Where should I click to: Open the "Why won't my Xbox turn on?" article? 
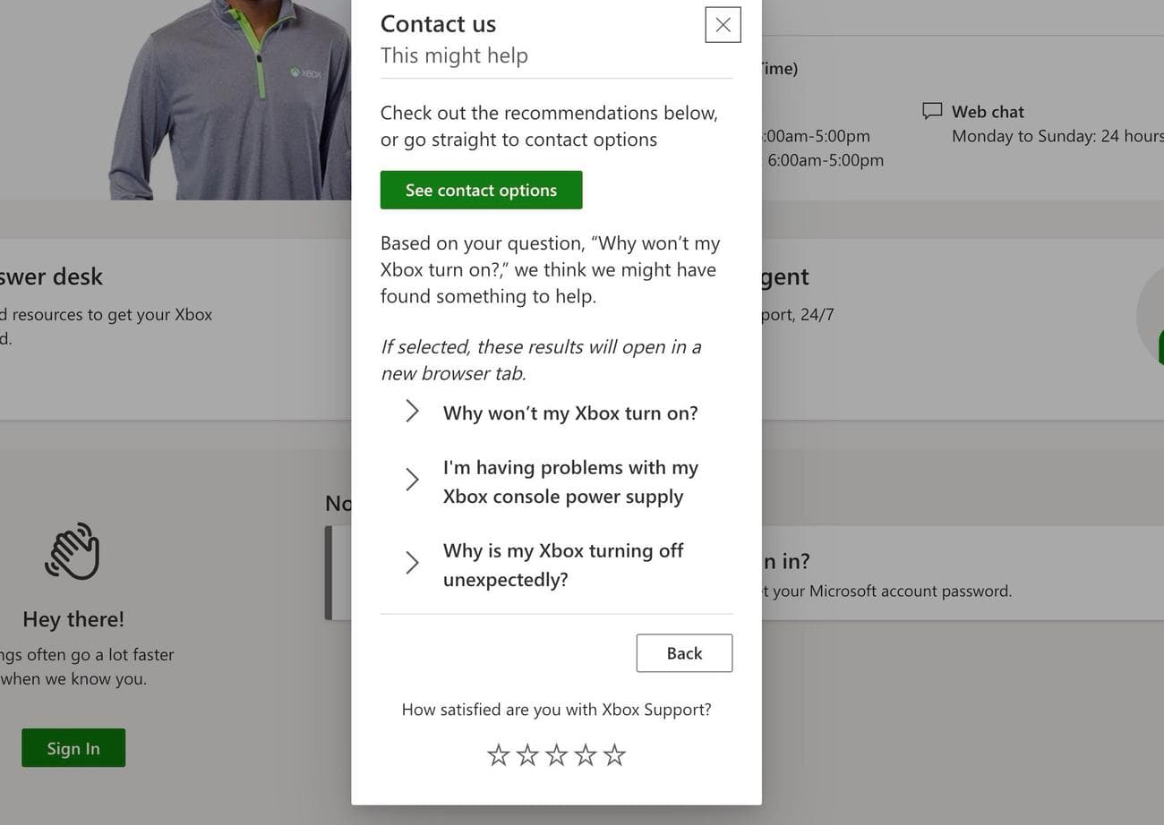[570, 412]
